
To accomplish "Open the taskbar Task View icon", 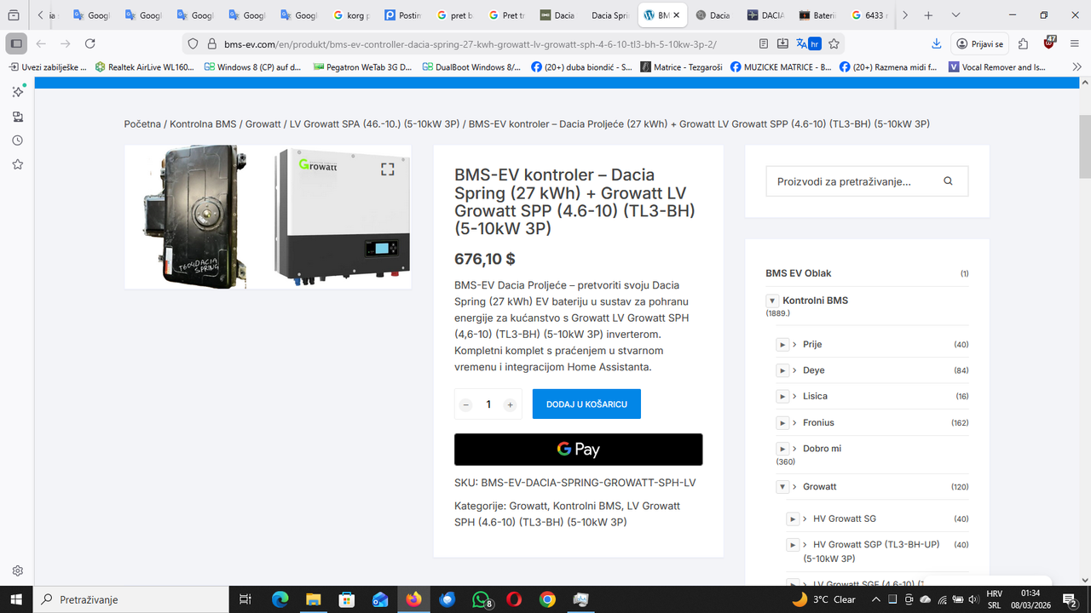I will pyautogui.click(x=245, y=599).
